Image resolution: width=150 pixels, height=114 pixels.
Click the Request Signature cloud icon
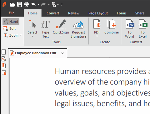pyautogui.click(x=78, y=25)
